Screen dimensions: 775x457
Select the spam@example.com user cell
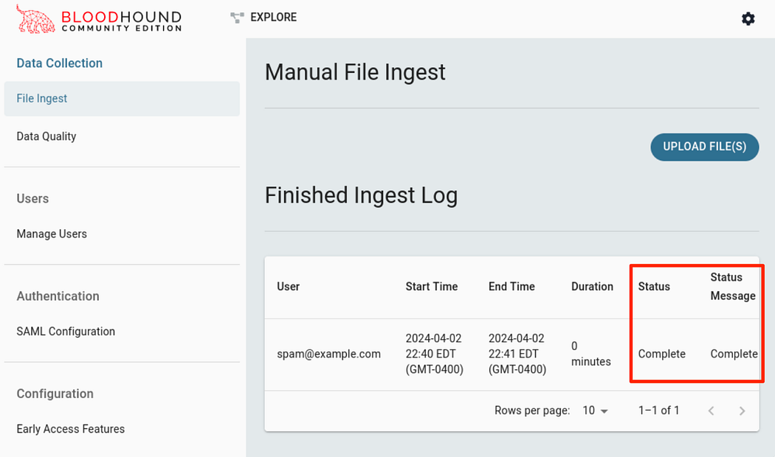(328, 354)
